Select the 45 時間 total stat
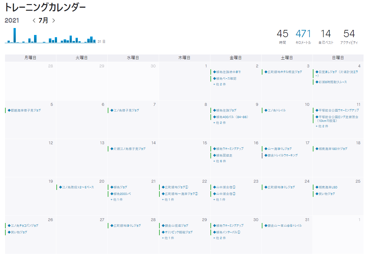The image size is (367, 257). [283, 37]
